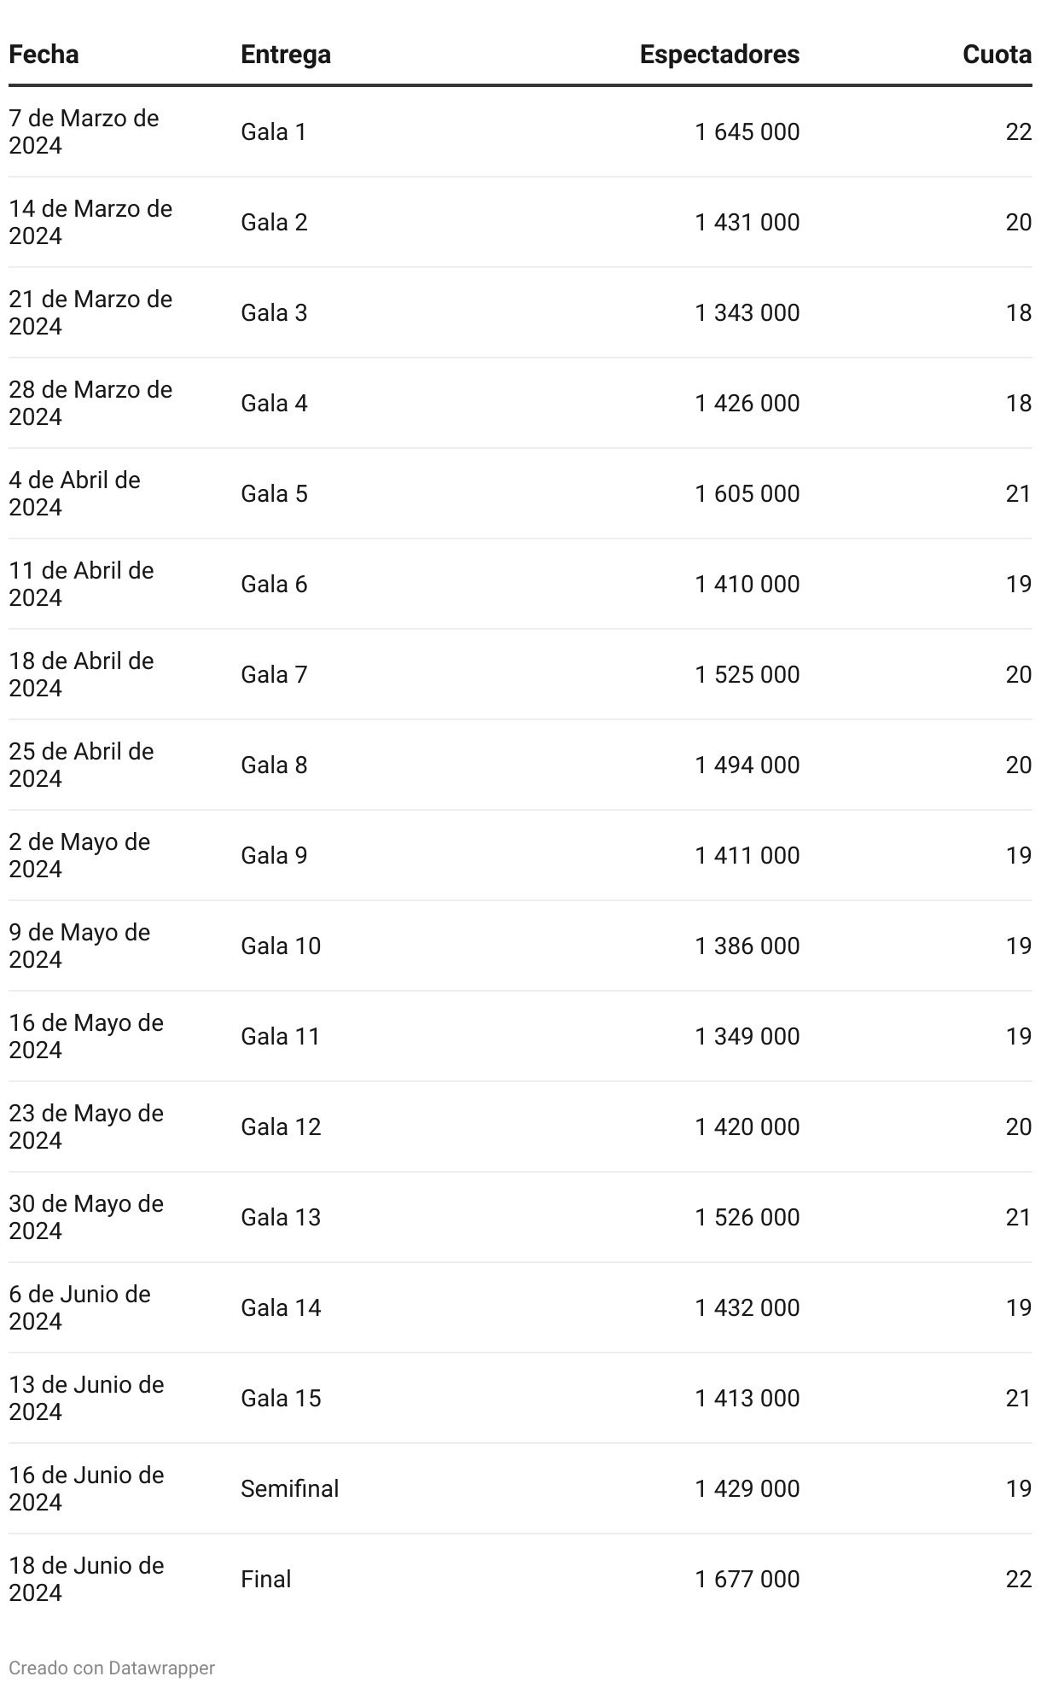Viewport: 1041px width, 1688px height.
Task: Click the date 2 de Mayo de 2024
Action: click(x=79, y=855)
